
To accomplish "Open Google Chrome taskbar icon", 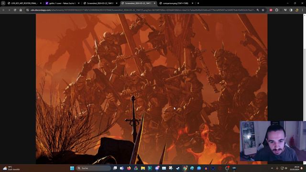I will pos(185,168).
